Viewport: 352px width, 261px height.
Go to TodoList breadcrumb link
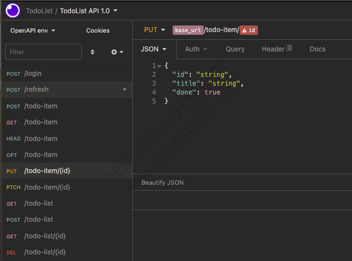tap(39, 11)
